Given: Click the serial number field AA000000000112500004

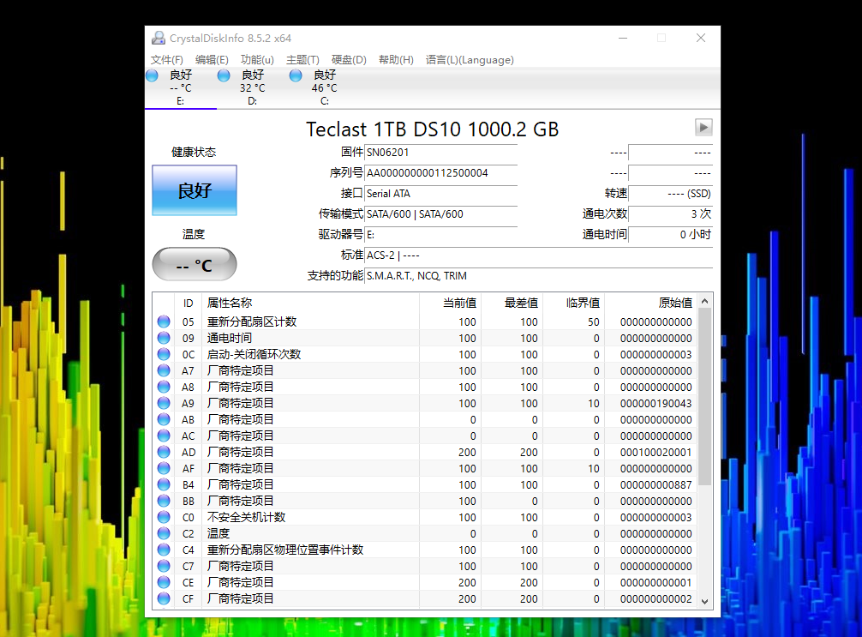Looking at the screenshot, I should point(441,172).
